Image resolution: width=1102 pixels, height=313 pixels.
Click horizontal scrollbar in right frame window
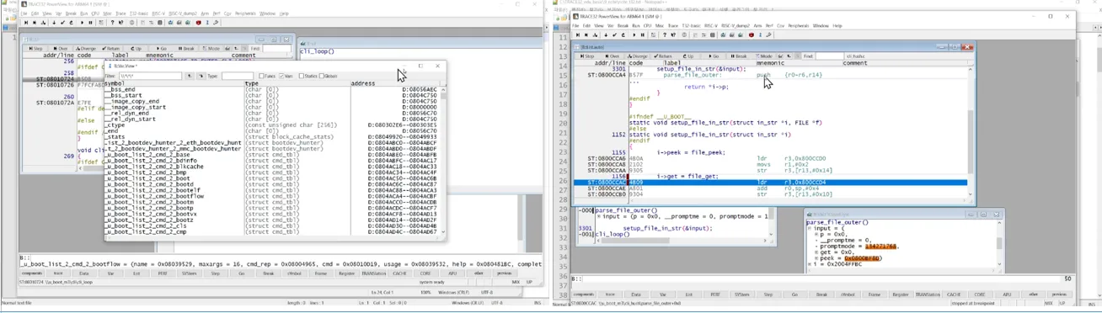[682, 241]
